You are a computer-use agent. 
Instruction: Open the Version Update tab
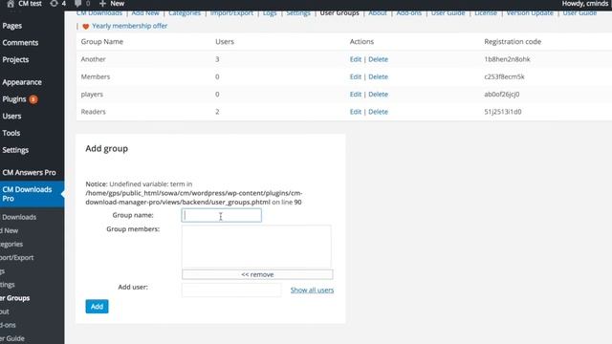530,13
